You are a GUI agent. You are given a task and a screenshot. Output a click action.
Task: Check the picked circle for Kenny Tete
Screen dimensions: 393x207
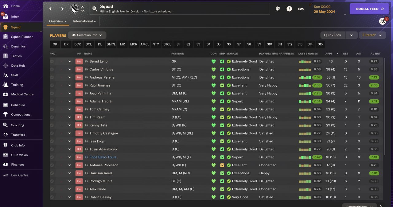click(52, 125)
